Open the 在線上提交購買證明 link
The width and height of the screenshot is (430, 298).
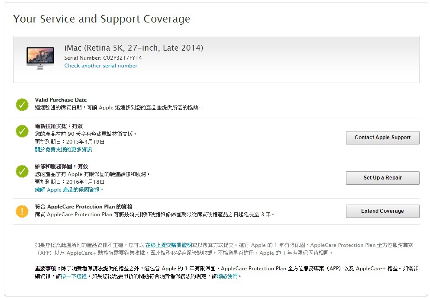point(168,245)
